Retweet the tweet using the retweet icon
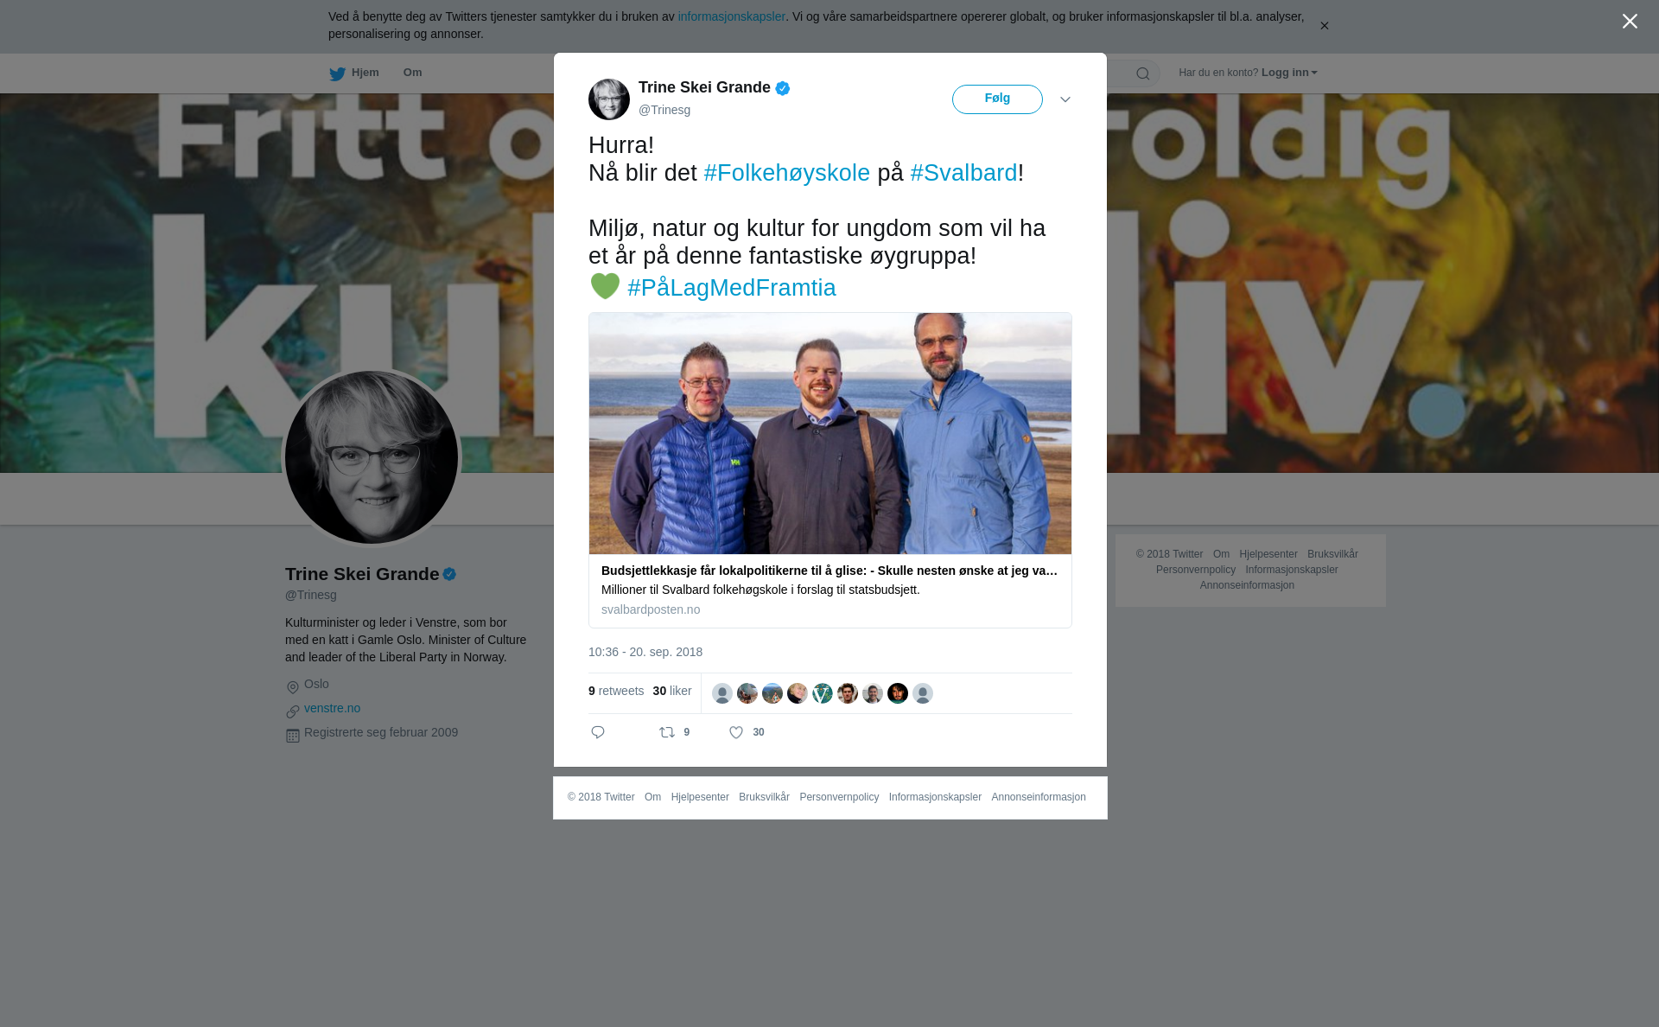 click(667, 733)
